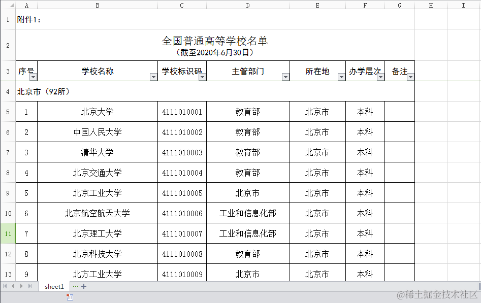Screen dimensions: 481x303
Task: Select column C header
Action: (x=182, y=5)
